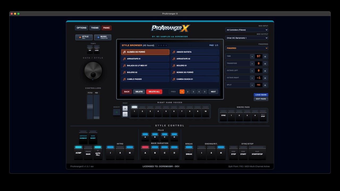This screenshot has width=340, height=191.
Task: Pick the Bolero 02 style
Action: coord(145,72)
